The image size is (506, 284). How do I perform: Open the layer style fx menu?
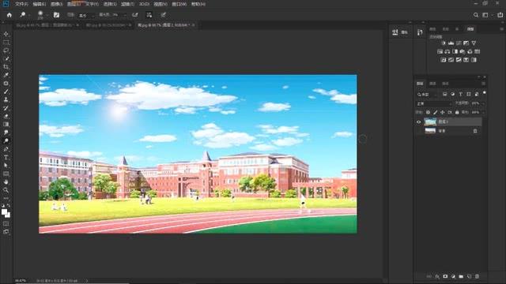click(437, 276)
